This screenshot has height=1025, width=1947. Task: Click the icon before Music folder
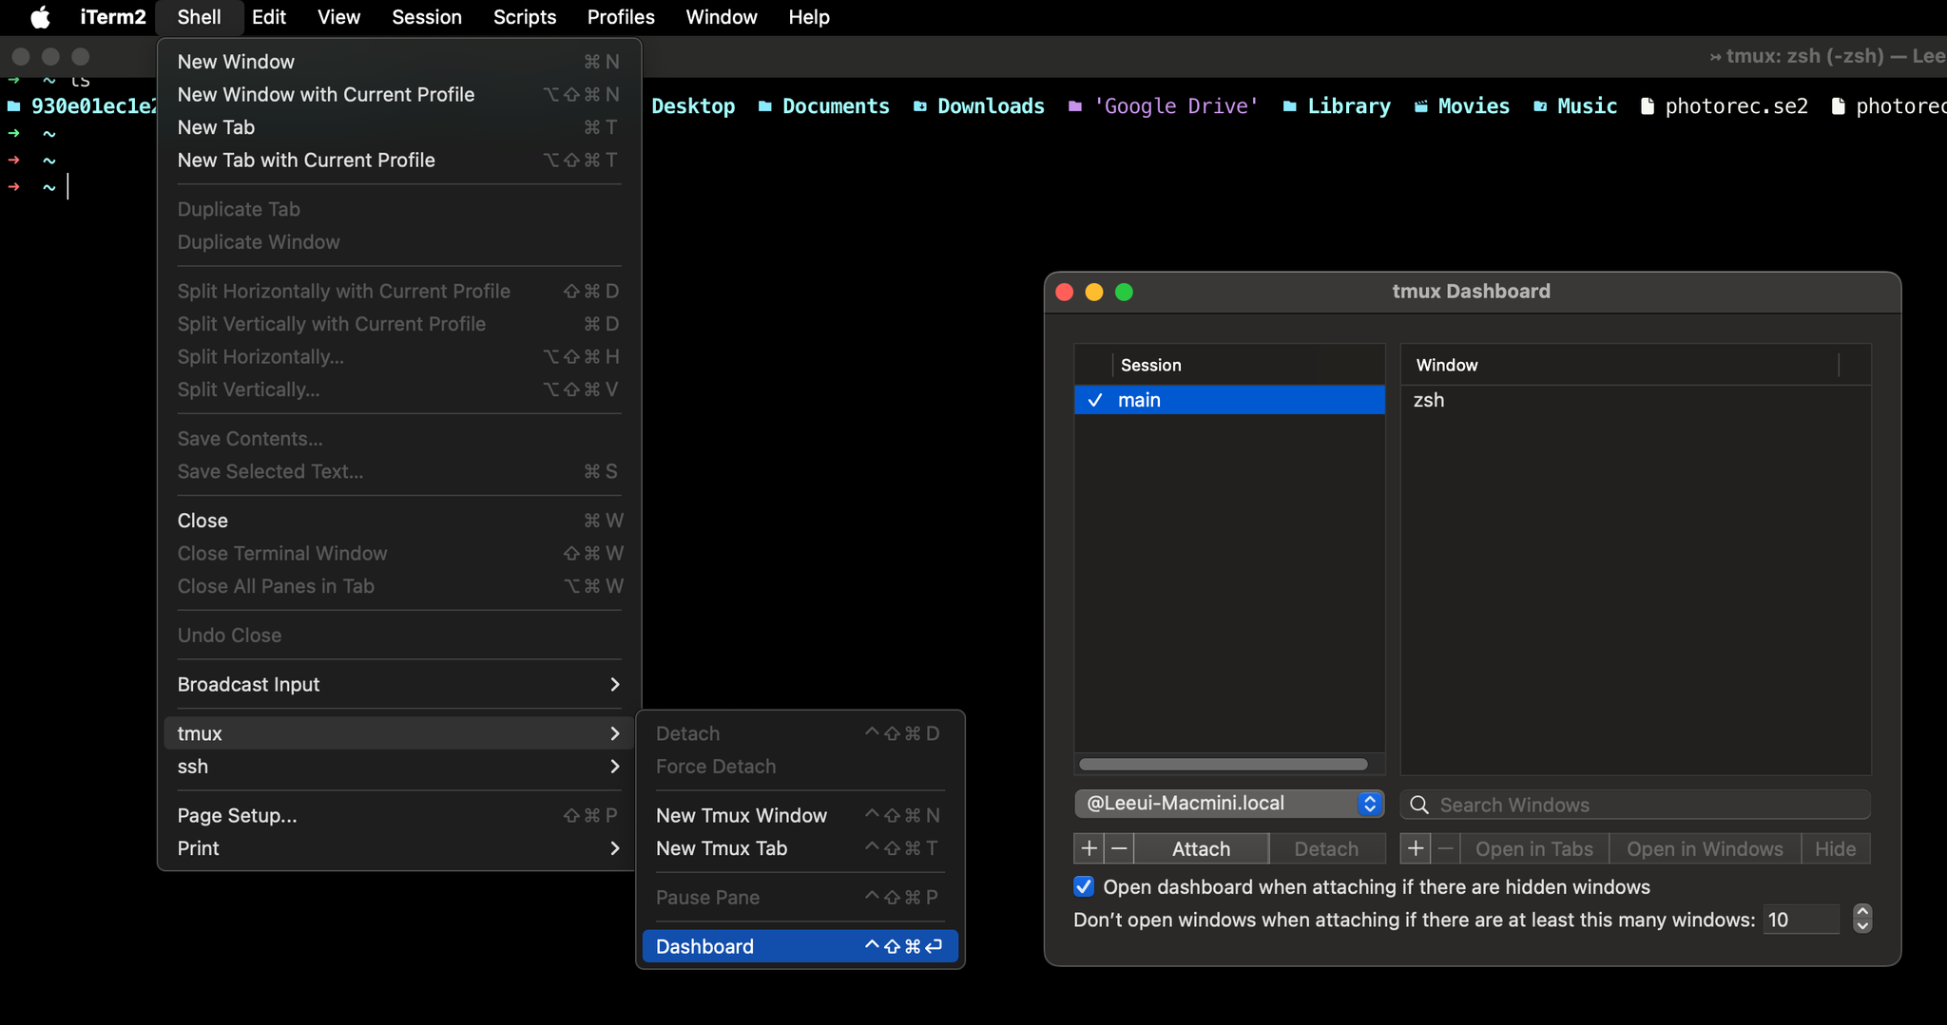pos(1539,106)
